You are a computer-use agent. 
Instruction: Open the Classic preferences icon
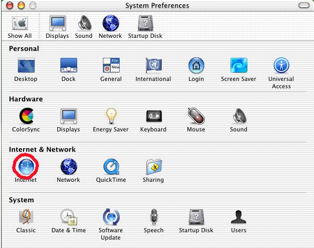26,216
